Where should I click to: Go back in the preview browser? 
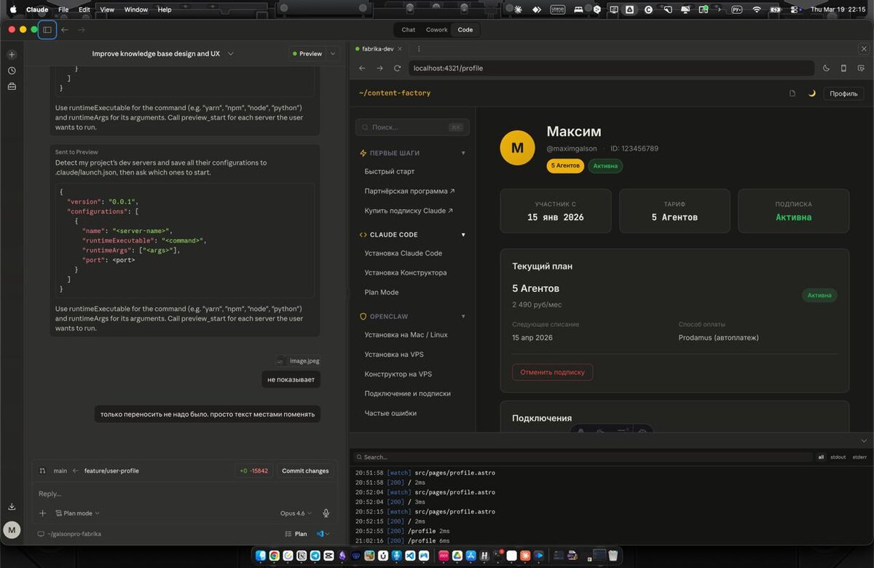[x=362, y=68]
